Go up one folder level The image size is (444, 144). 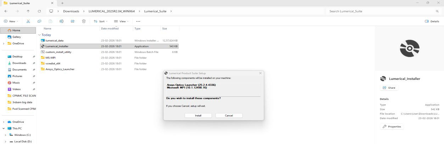(x=28, y=11)
